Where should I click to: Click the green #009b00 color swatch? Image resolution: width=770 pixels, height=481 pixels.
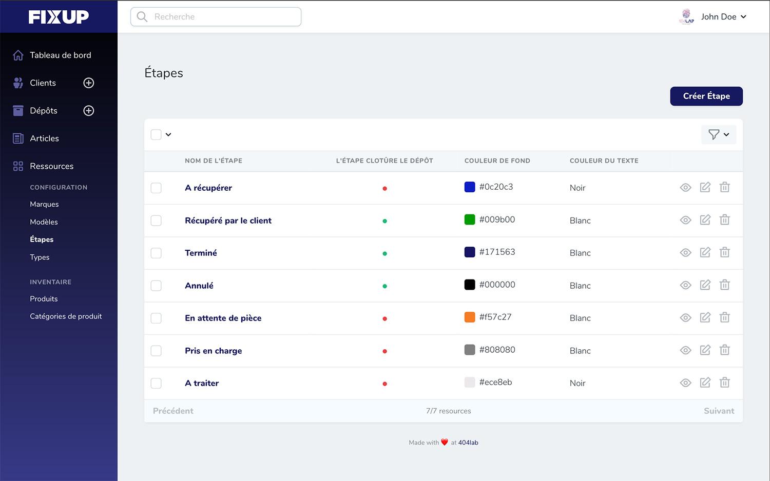coord(470,220)
